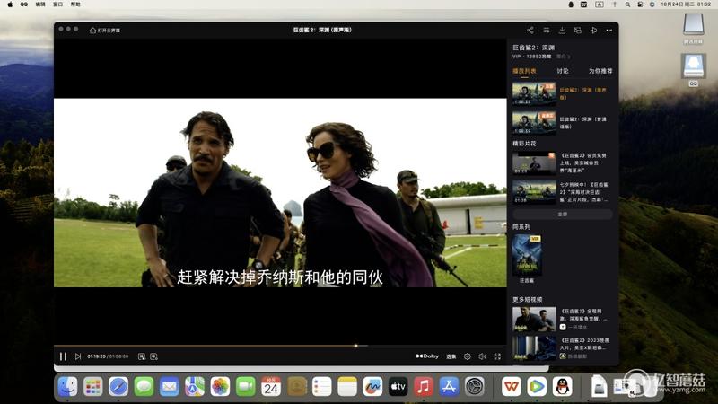Open the 选集 episode selector
The height and width of the screenshot is (404, 718).
(451, 356)
